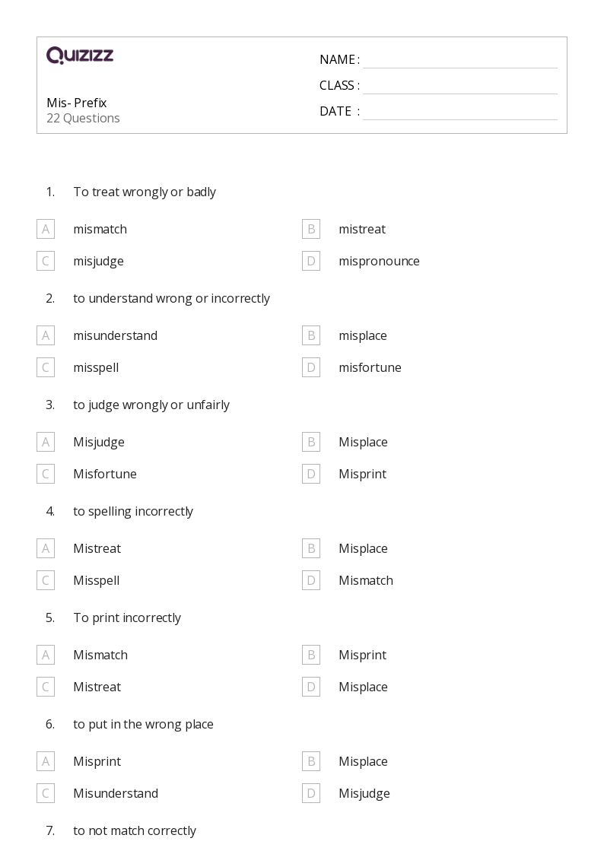Select answer box B for mistreat
This screenshot has height=854, width=604.
point(311,229)
